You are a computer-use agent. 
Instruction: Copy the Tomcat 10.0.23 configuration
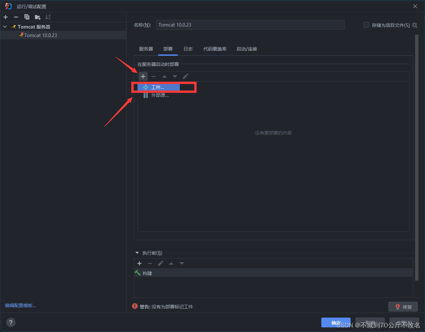[27, 17]
